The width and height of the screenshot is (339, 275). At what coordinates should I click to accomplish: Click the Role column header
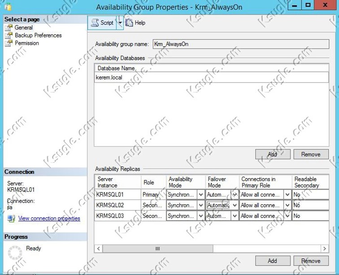153,182
